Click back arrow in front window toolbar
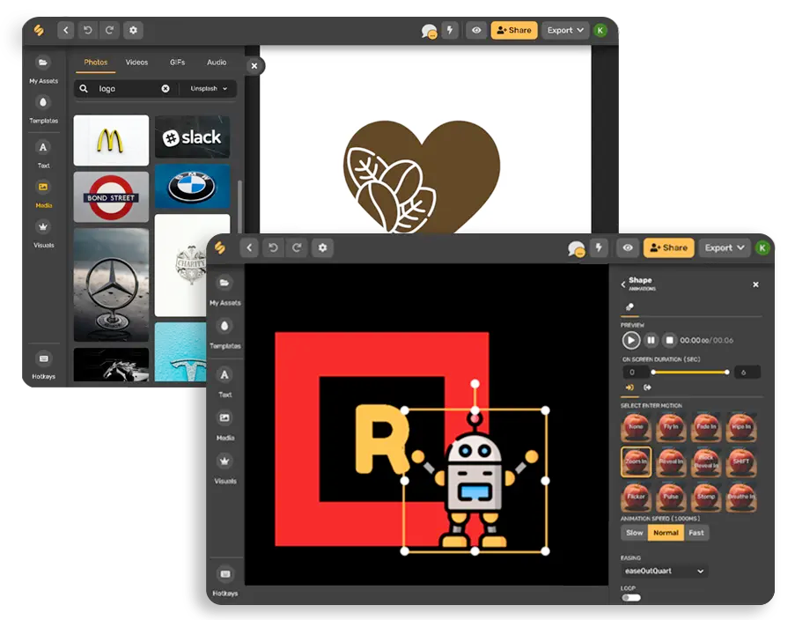The height and width of the screenshot is (620, 795). coord(249,247)
